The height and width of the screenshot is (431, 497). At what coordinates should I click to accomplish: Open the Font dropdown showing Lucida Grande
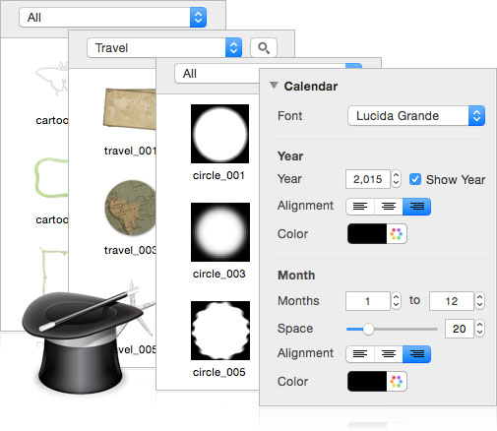point(416,115)
